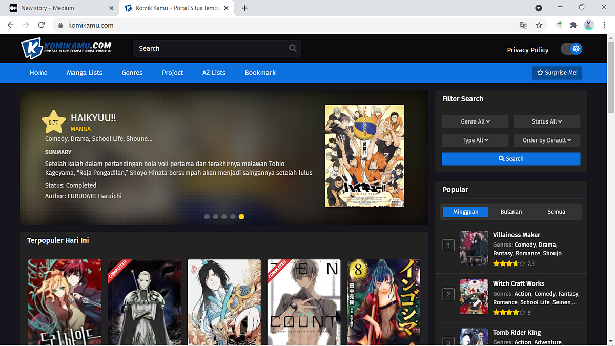Bookmark this page with the star icon

(x=539, y=25)
